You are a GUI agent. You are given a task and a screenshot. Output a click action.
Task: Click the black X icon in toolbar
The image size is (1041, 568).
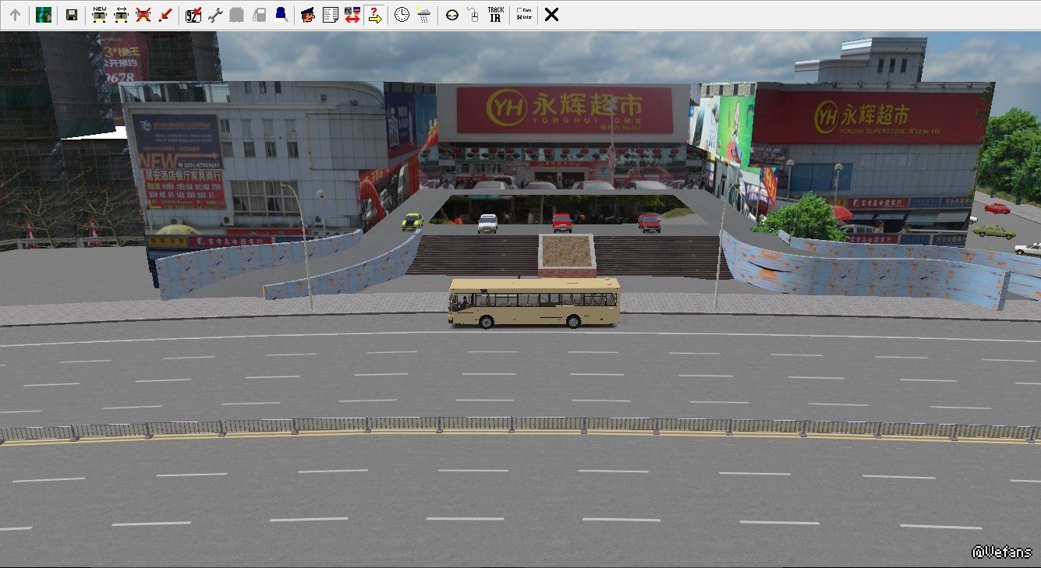tap(551, 15)
